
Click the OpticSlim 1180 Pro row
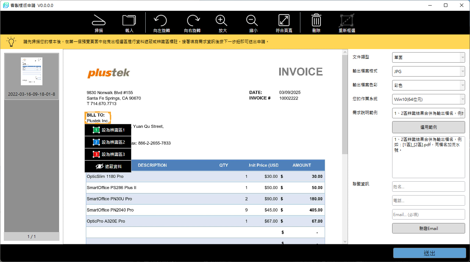click(205, 176)
